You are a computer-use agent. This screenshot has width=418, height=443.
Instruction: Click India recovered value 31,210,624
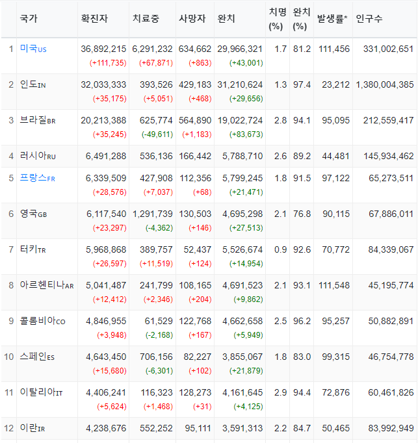[x=240, y=84]
